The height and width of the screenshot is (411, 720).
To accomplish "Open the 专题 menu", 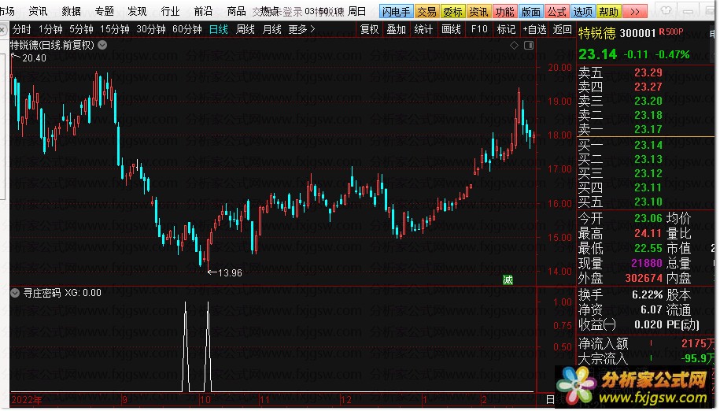I will (104, 11).
